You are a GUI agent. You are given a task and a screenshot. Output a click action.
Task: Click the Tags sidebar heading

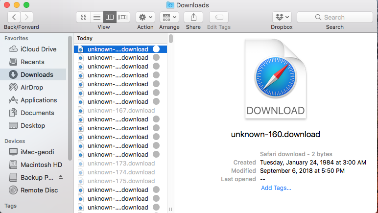point(10,206)
